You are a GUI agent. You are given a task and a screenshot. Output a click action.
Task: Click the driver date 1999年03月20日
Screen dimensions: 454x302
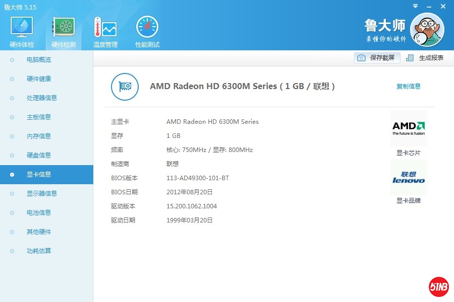coord(189,220)
